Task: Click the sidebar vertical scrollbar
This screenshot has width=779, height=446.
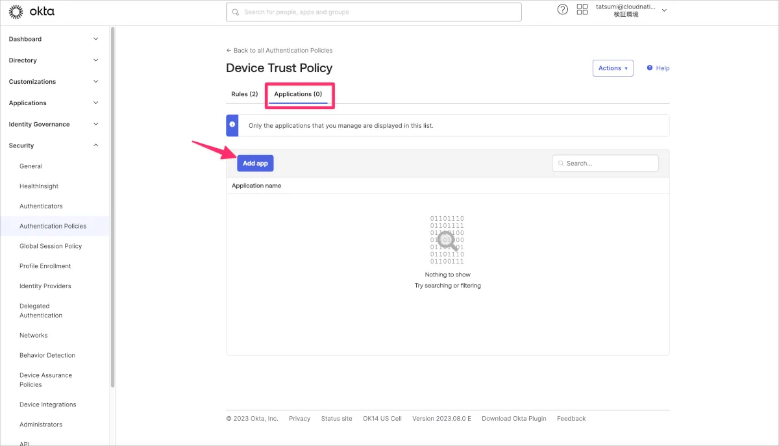Action: pyautogui.click(x=112, y=195)
